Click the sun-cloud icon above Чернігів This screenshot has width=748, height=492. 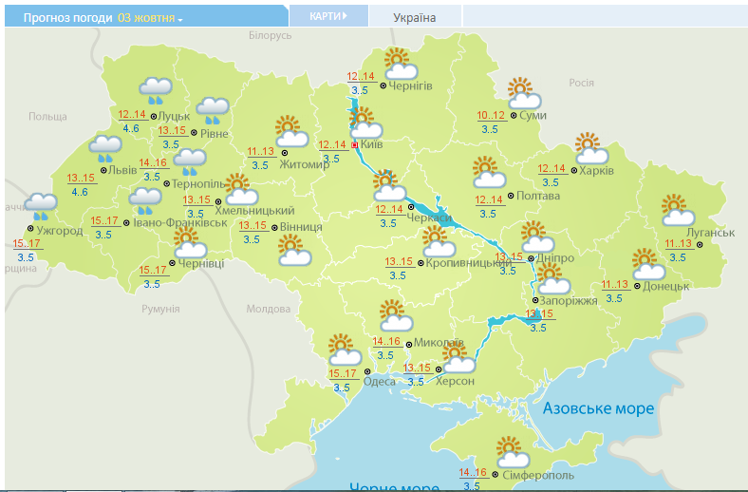(x=400, y=64)
